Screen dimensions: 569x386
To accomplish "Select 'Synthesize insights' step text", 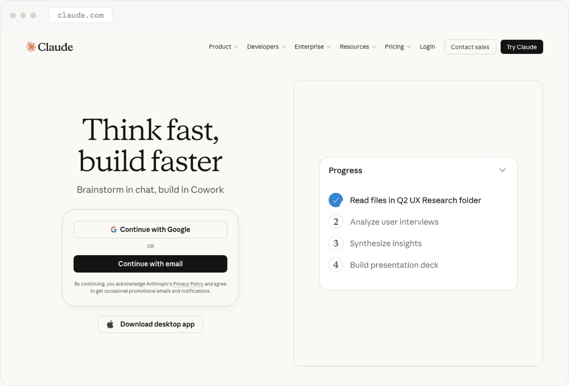I will [386, 243].
